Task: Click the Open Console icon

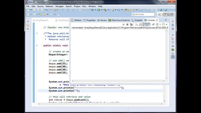Action: (164, 24)
